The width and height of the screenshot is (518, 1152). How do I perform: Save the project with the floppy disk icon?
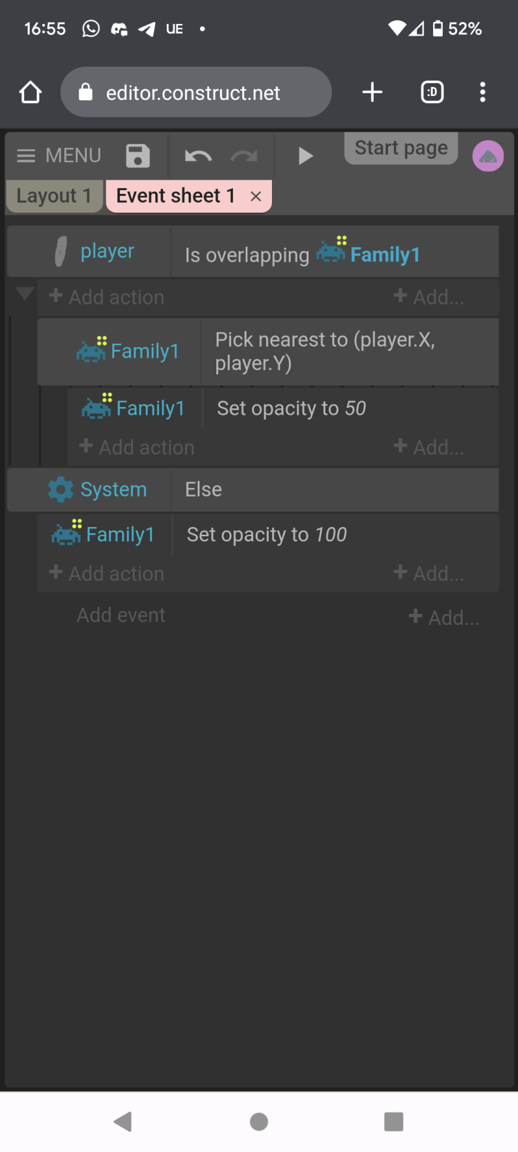(138, 156)
